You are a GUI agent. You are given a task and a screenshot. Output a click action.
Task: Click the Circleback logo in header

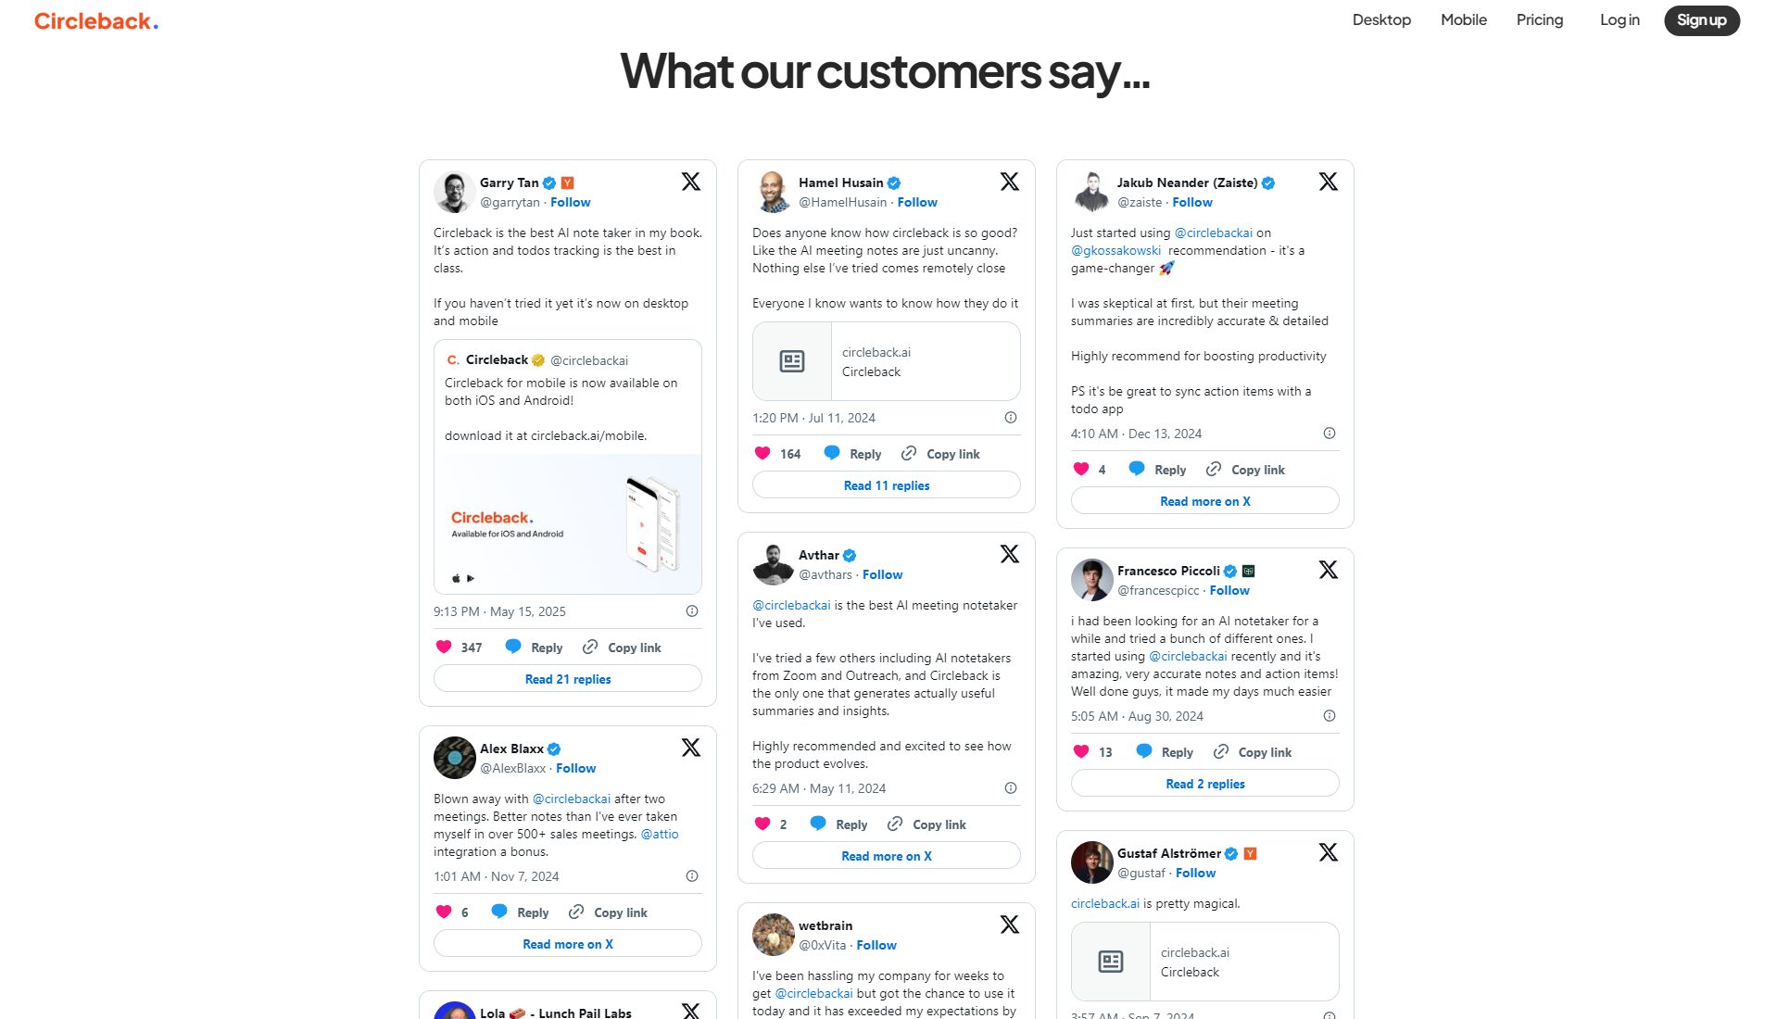click(x=96, y=21)
